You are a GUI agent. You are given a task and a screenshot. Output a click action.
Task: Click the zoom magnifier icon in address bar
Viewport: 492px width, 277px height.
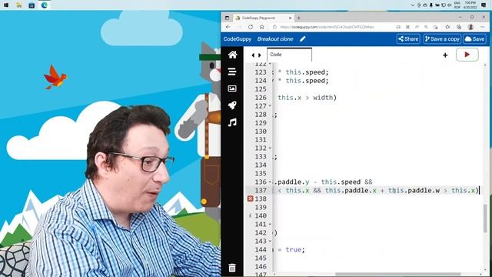(x=426, y=27)
